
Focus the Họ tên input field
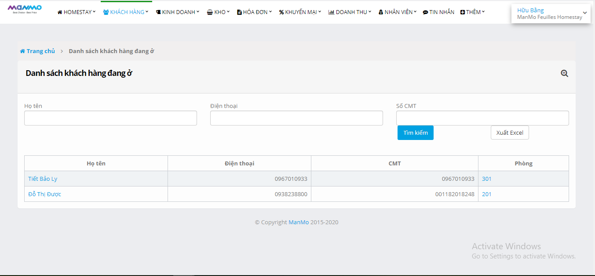point(110,118)
